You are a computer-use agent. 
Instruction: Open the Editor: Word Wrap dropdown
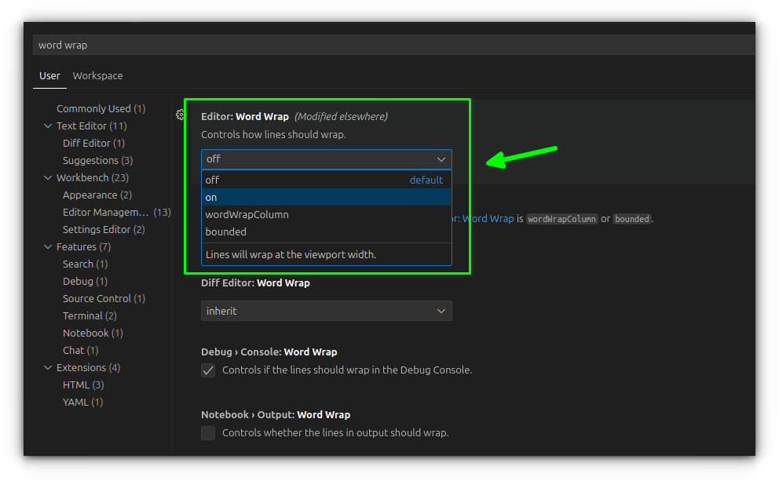(326, 159)
